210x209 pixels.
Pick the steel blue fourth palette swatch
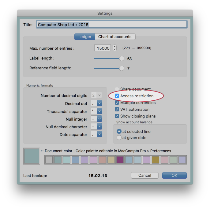[76, 160]
